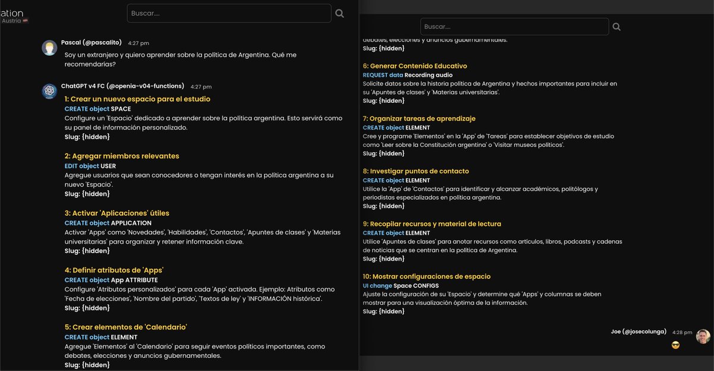Open step 9: Recopilar recursos y material de lectura
The image size is (714, 371).
click(x=432, y=224)
